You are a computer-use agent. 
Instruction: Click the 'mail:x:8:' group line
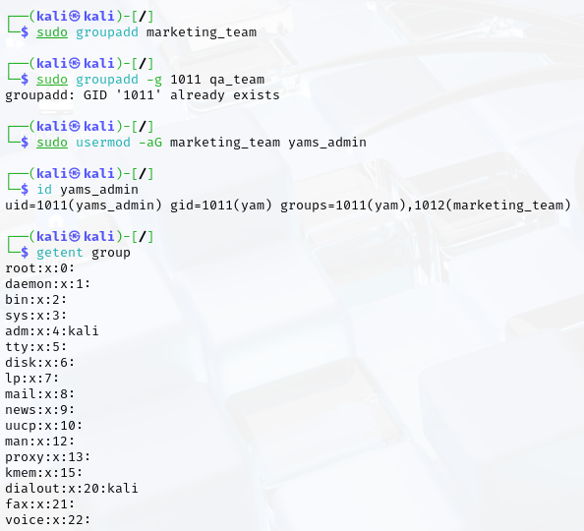[40, 394]
